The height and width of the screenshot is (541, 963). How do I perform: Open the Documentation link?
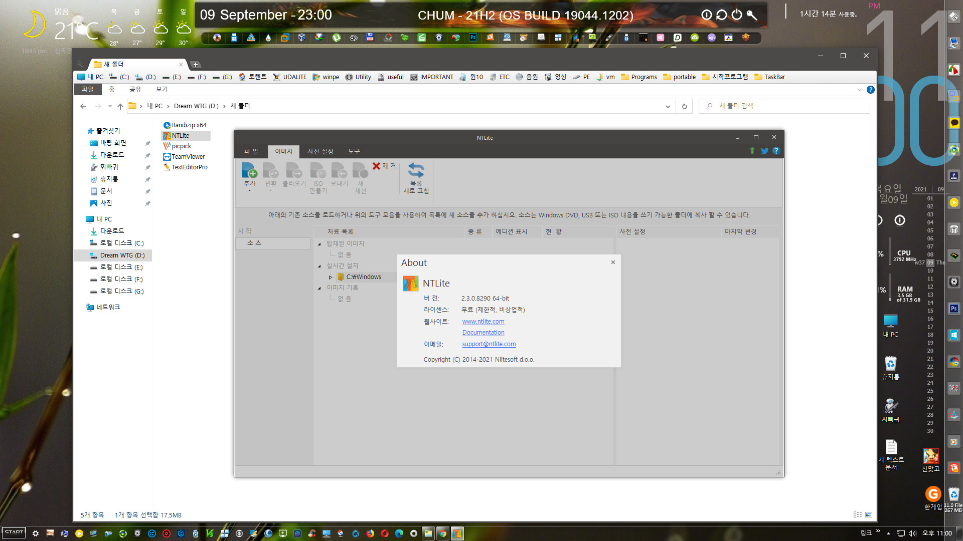[483, 333]
